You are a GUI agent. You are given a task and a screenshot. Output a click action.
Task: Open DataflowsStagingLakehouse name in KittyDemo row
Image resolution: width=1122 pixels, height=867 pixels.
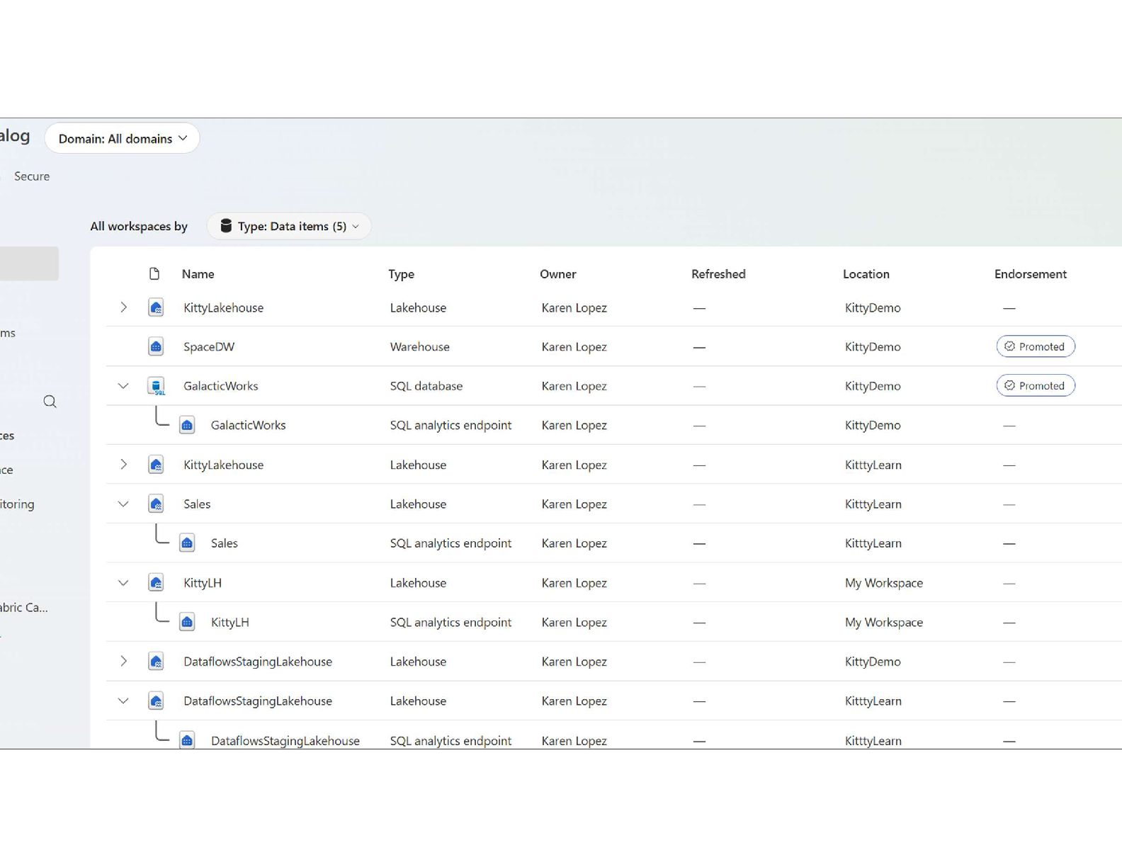point(258,662)
